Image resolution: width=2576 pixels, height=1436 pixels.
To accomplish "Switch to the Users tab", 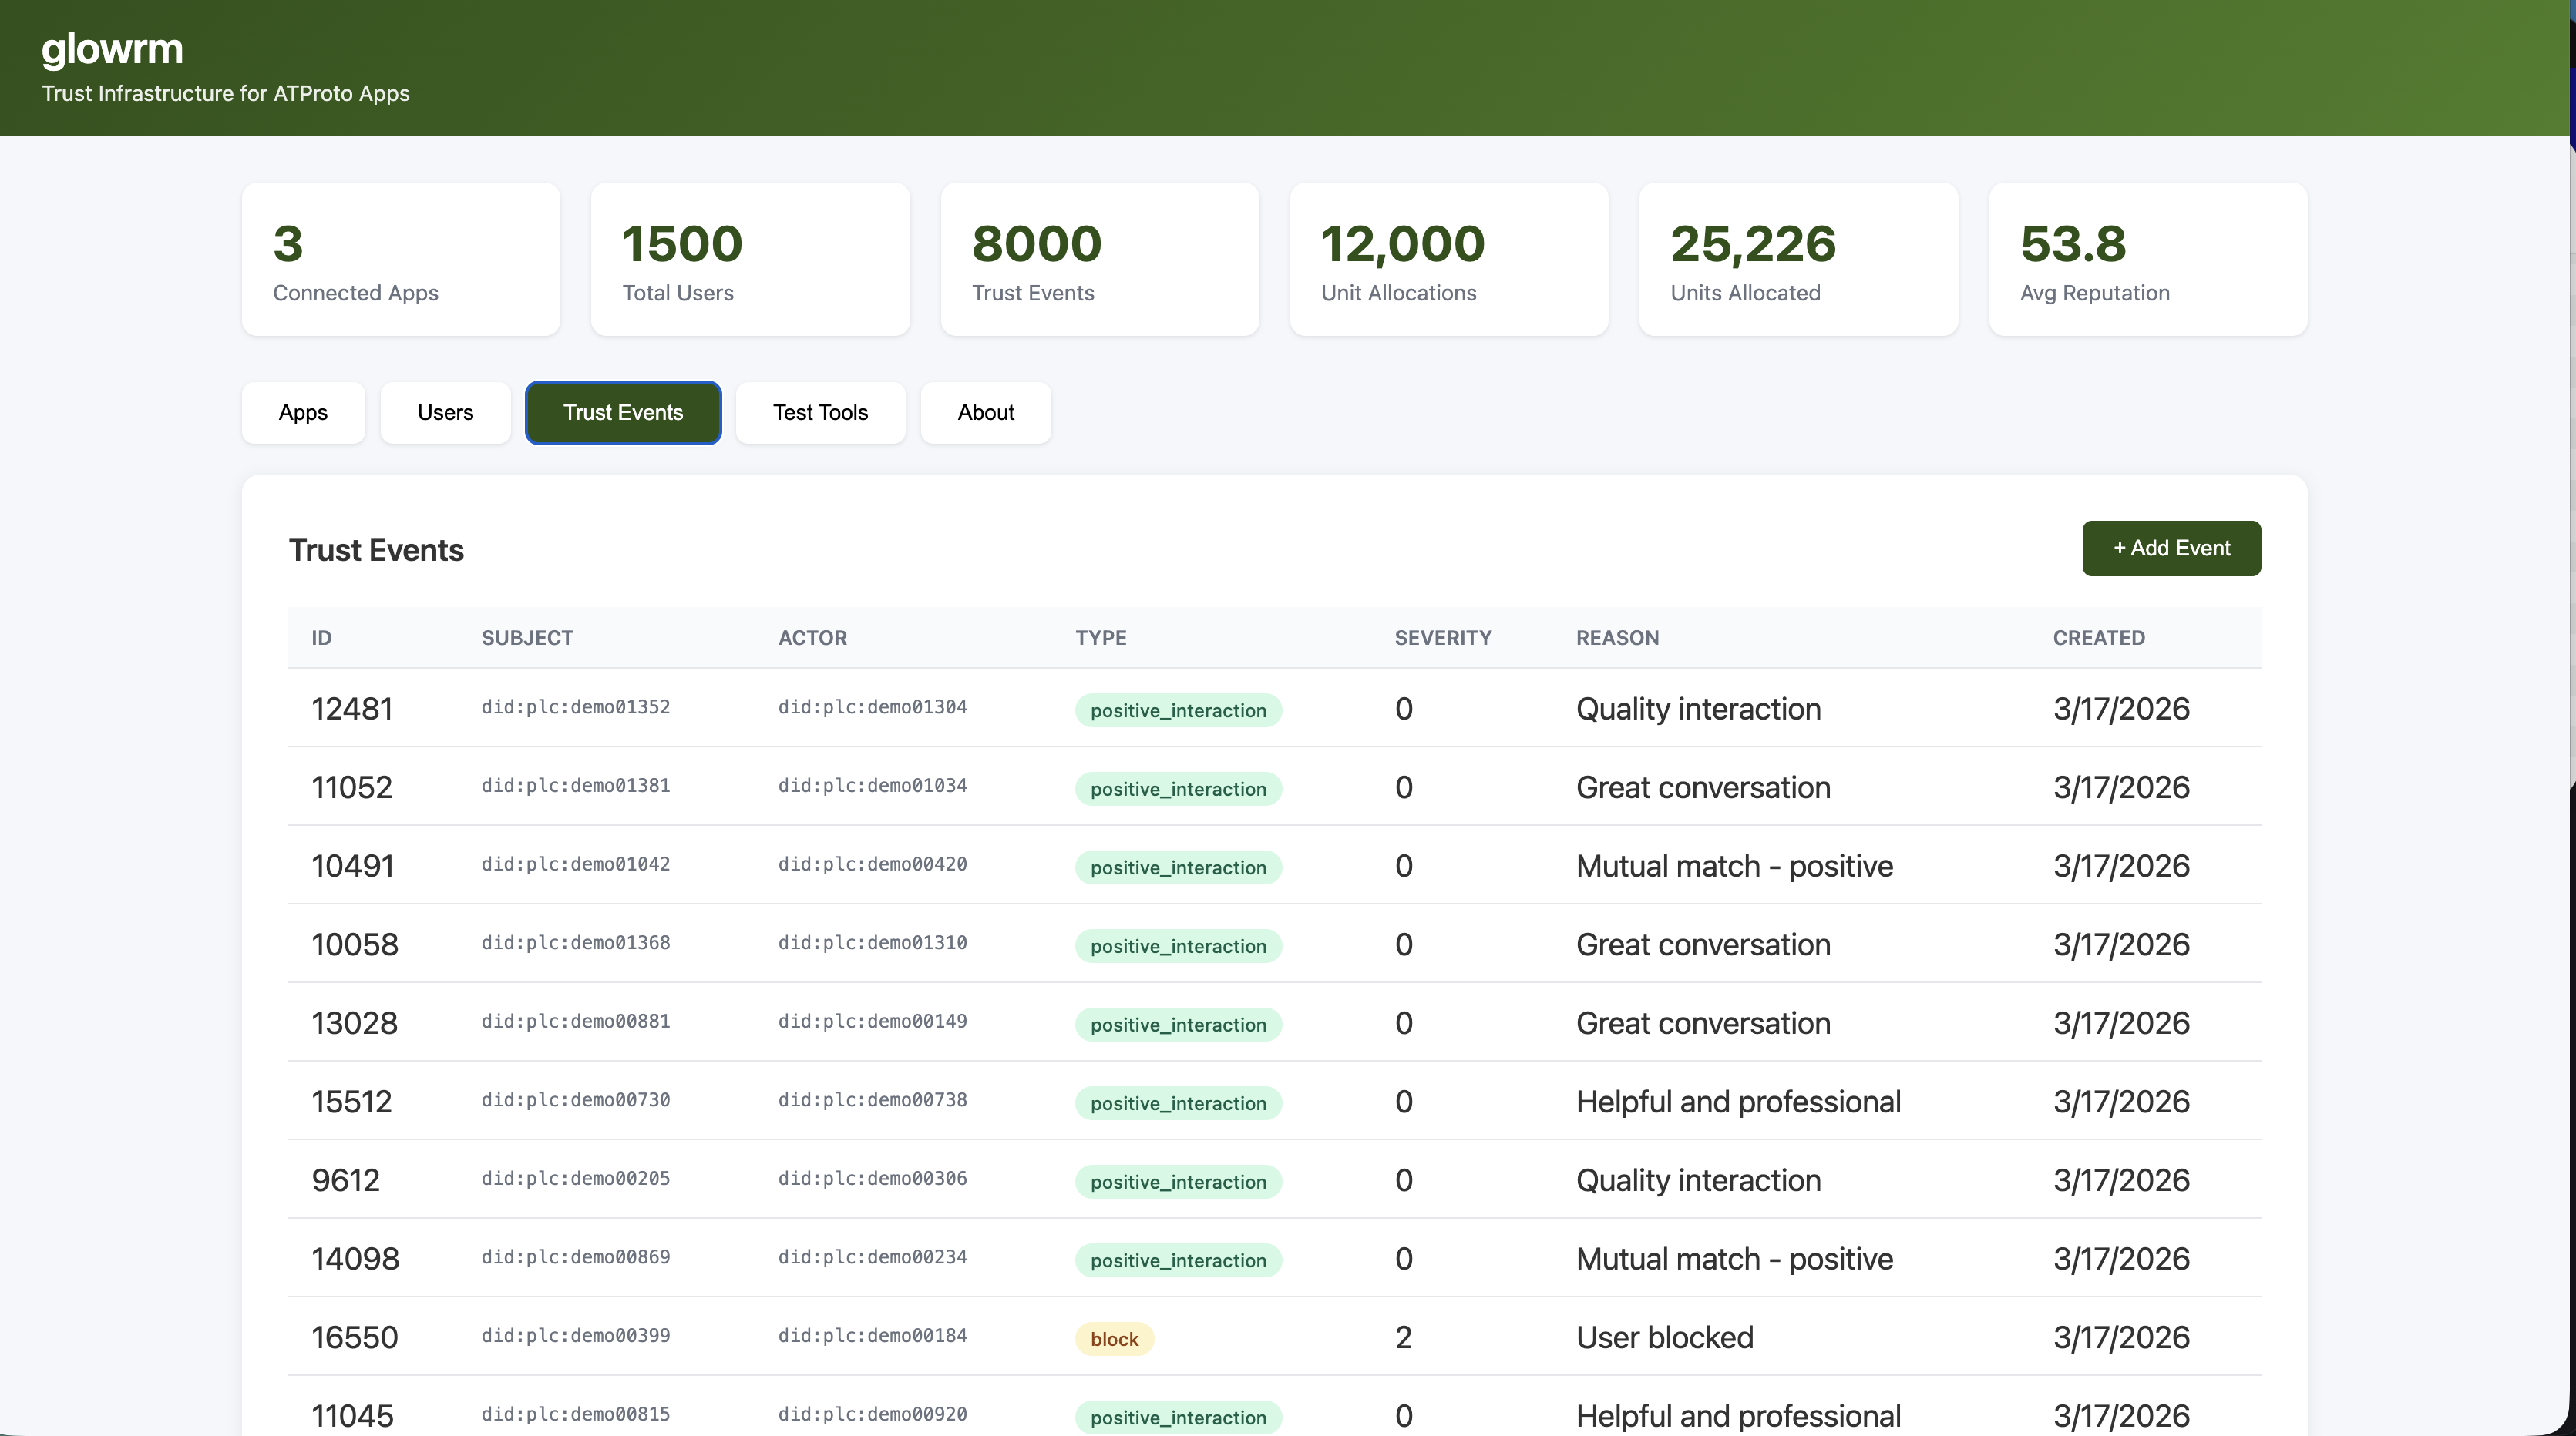I will tap(445, 413).
